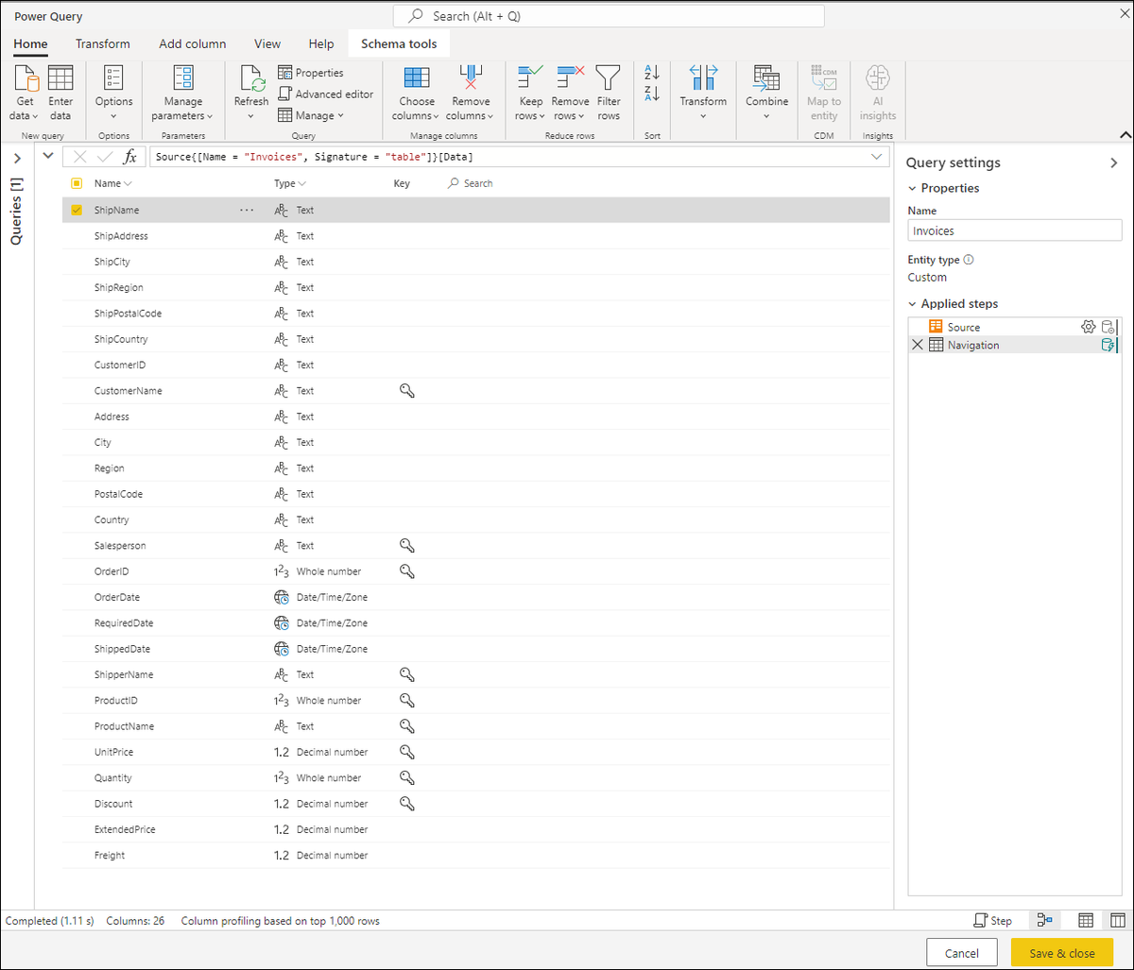Viewport: 1134px width, 970px height.
Task: Click the Cancel button
Action: tap(962, 953)
